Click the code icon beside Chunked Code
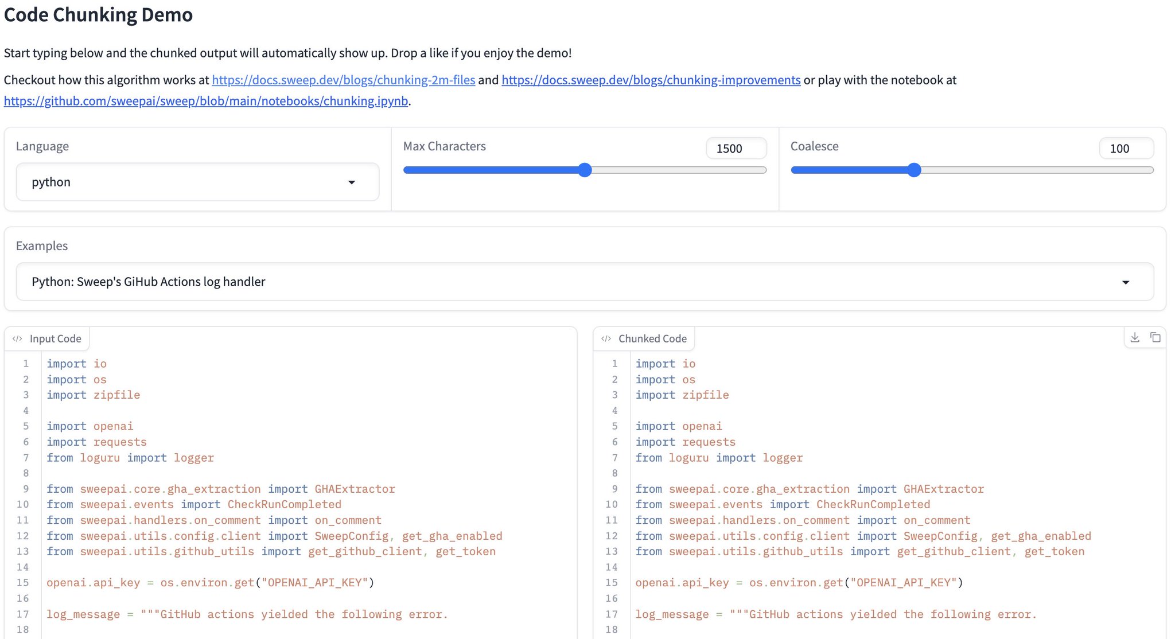 pos(606,338)
